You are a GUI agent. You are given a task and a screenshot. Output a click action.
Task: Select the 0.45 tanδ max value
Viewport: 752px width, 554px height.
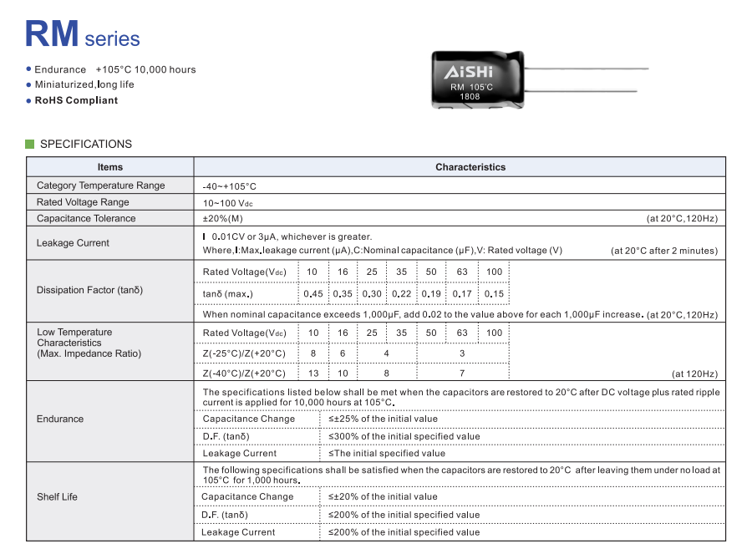pos(312,294)
